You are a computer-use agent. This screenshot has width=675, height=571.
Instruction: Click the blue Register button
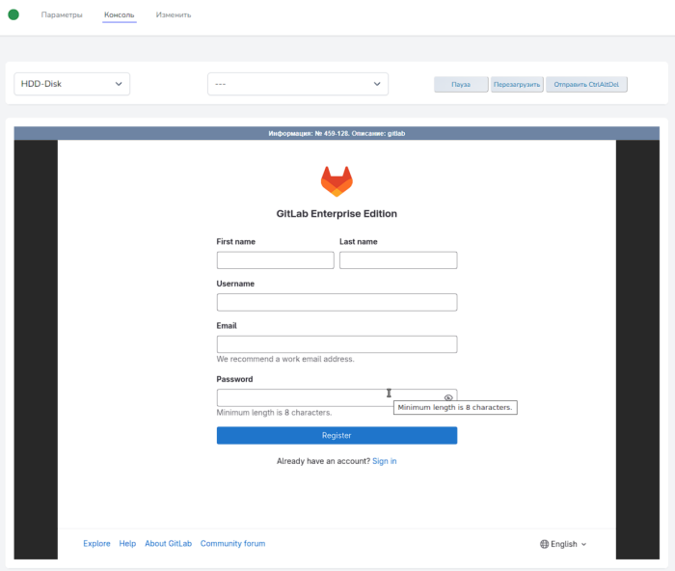coord(337,435)
